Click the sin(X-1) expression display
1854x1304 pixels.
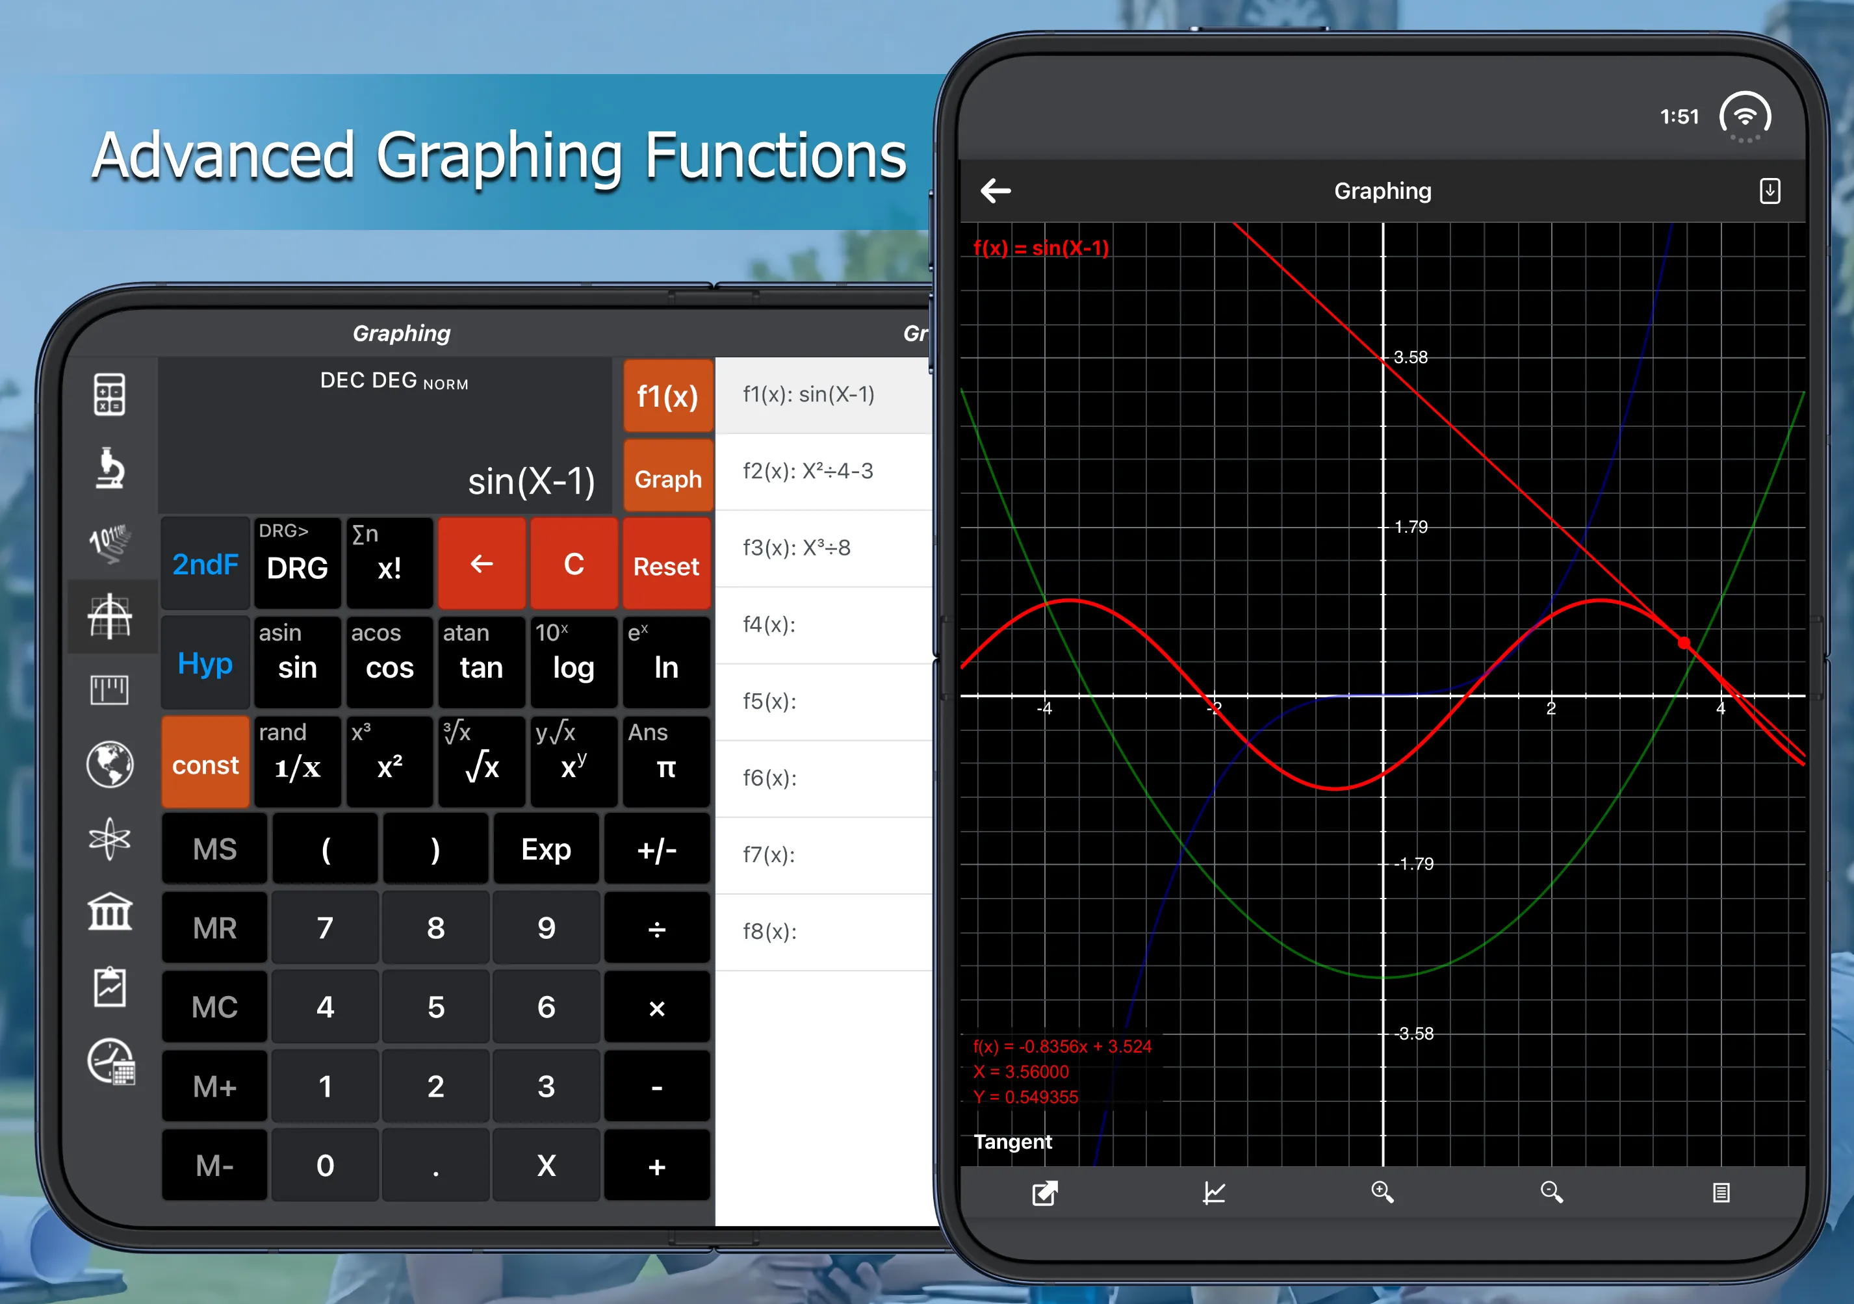[532, 481]
